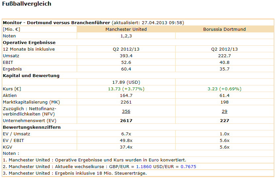Click the green Kurs 3.23 (+0.69%)

coord(224,89)
